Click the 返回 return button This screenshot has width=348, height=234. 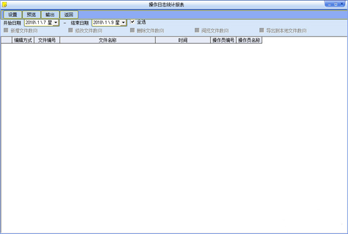(x=68, y=14)
